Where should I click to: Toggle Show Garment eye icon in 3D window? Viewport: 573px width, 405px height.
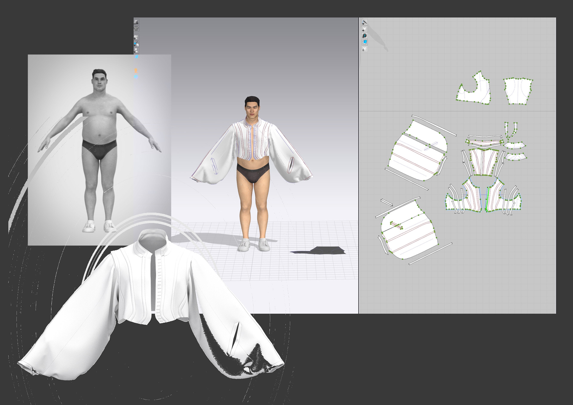point(136,37)
